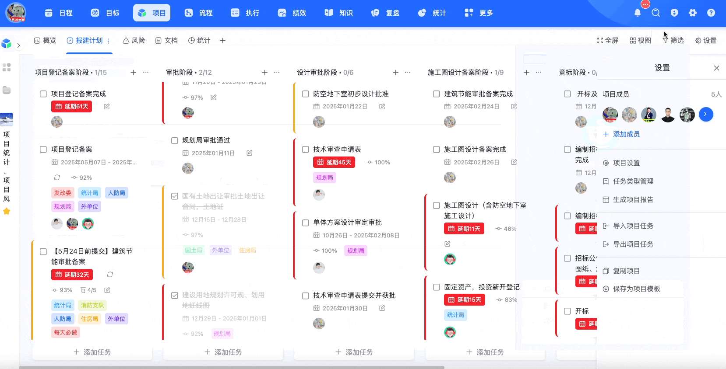
Task: Open the help question mark icon
Action: (x=711, y=13)
